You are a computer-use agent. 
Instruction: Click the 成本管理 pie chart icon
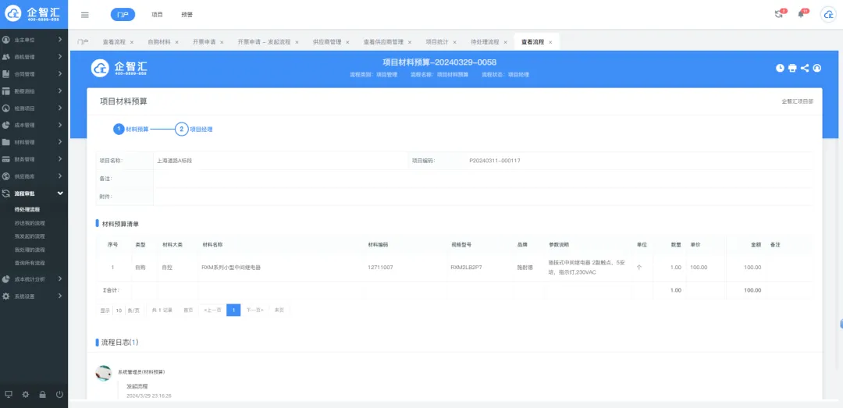click(6, 126)
